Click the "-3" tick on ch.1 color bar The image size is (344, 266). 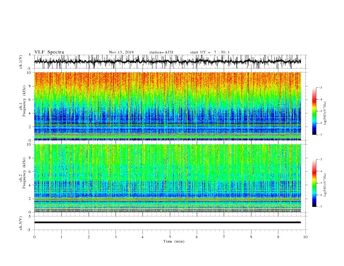pos(321,87)
